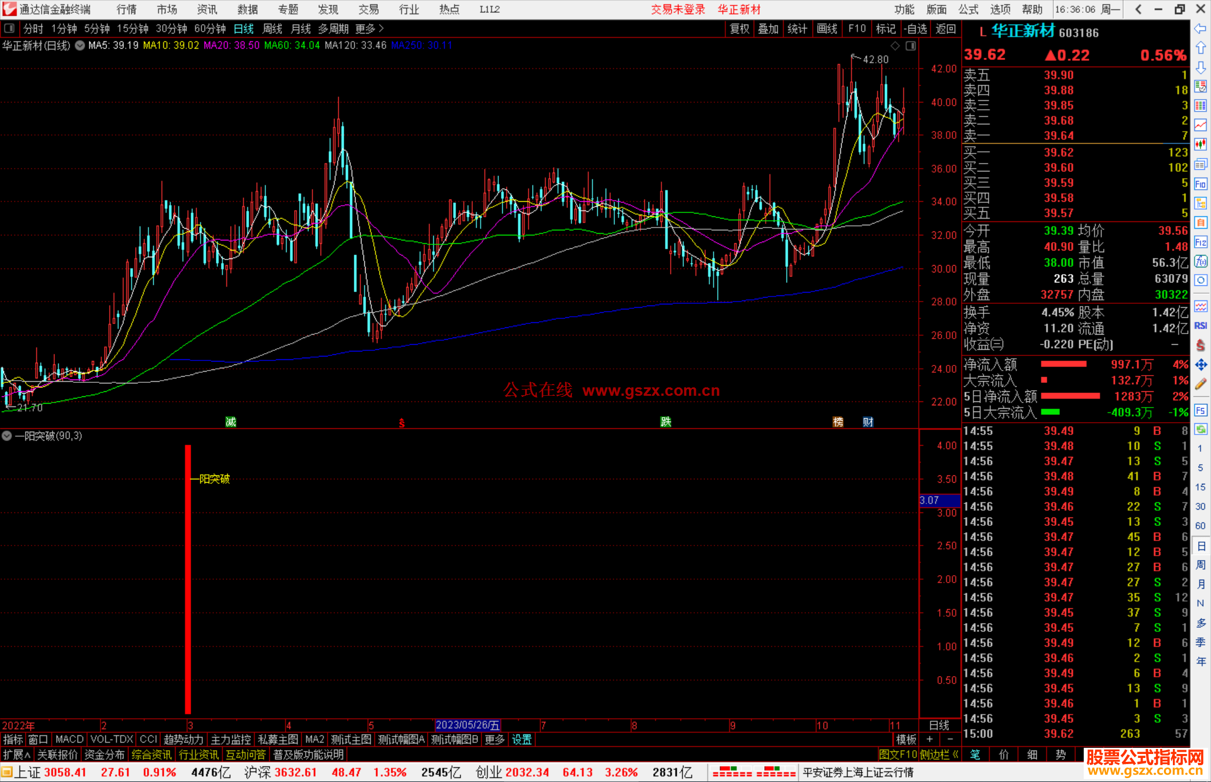This screenshot has width=1211, height=782.
Task: Open the 公式 menu
Action: pos(968,10)
